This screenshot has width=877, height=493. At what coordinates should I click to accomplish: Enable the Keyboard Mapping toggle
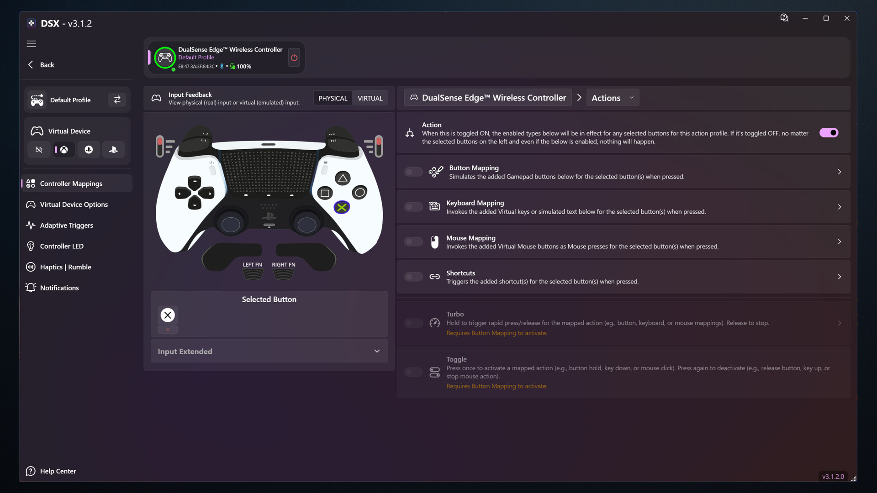pyautogui.click(x=413, y=207)
